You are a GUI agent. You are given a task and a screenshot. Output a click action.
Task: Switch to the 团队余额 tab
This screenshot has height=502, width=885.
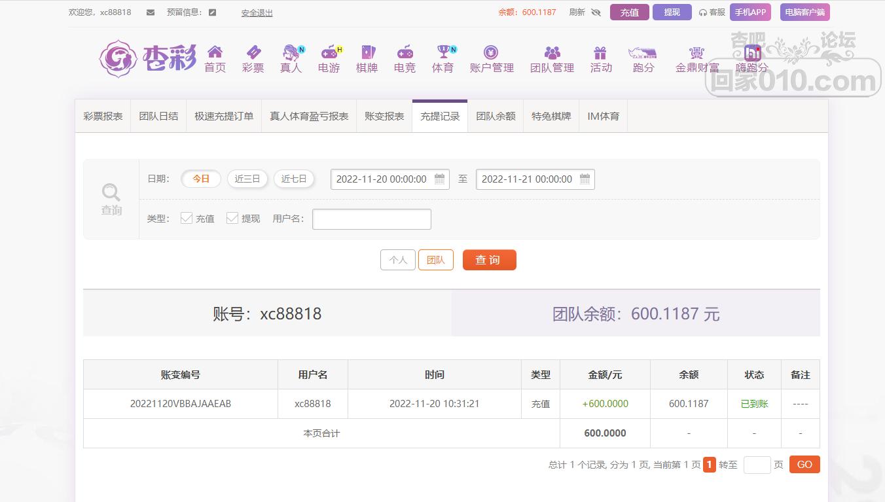[x=496, y=117]
